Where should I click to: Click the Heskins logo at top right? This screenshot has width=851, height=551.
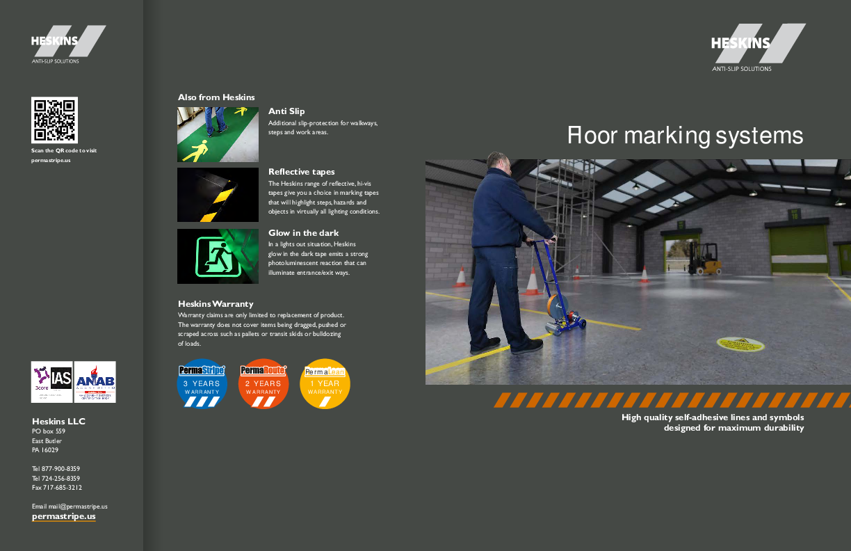(756, 47)
